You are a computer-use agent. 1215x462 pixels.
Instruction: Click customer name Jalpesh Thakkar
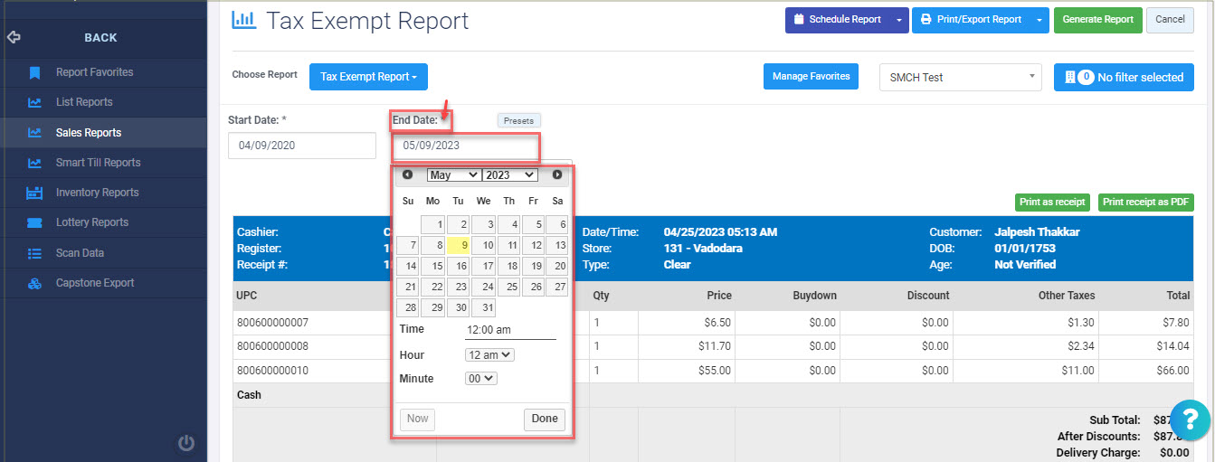[1037, 232]
